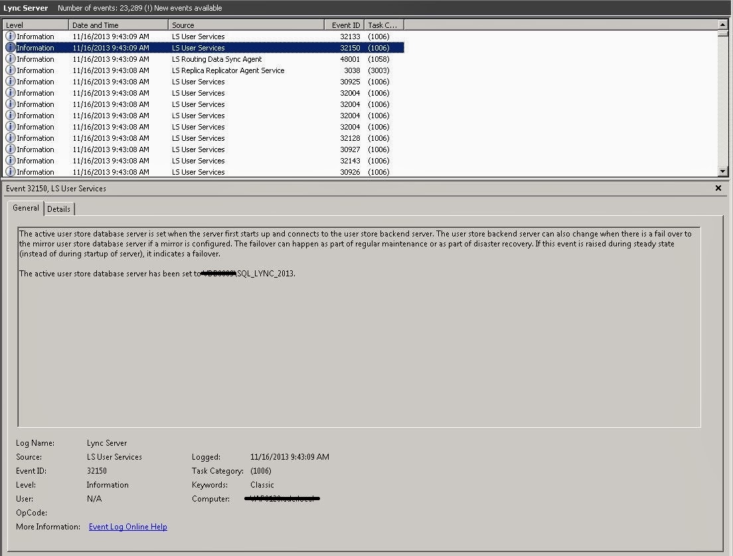Sort events by Date and Time column header
This screenshot has width=733, height=556.
click(118, 25)
